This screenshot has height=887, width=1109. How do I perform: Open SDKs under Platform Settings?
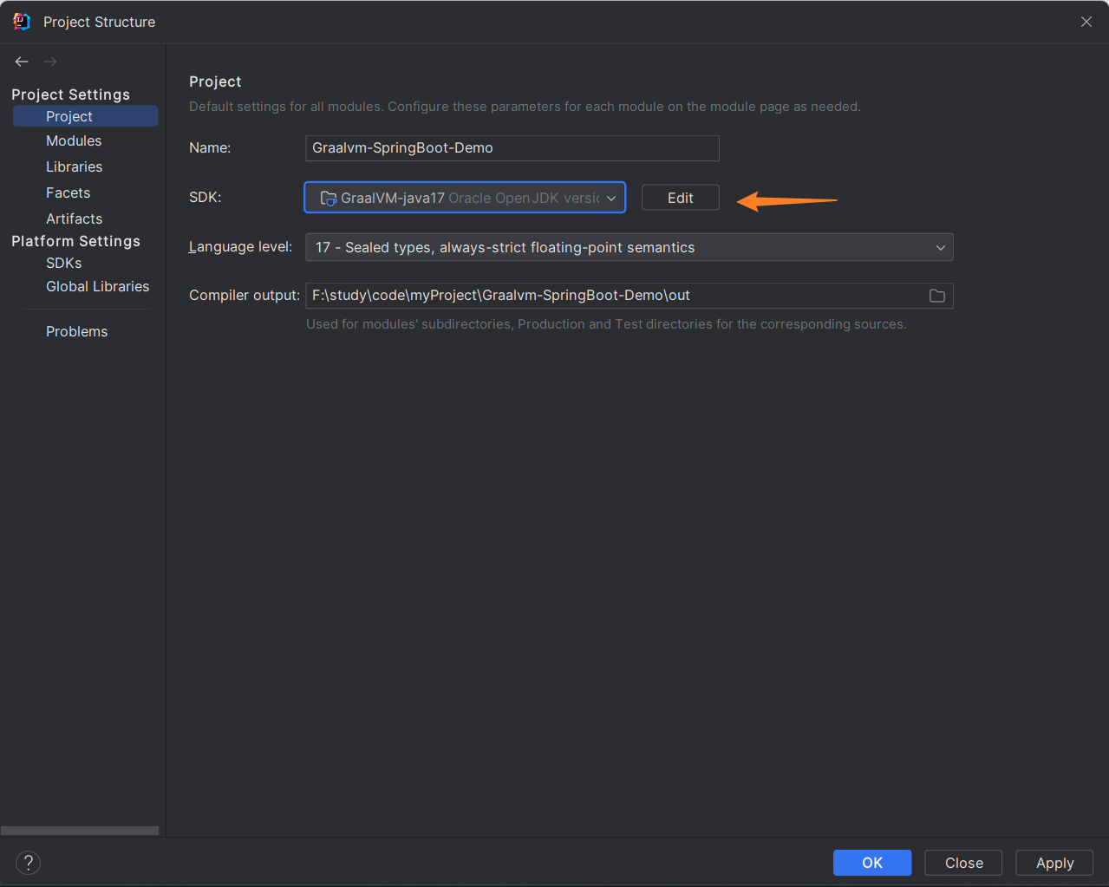(63, 263)
